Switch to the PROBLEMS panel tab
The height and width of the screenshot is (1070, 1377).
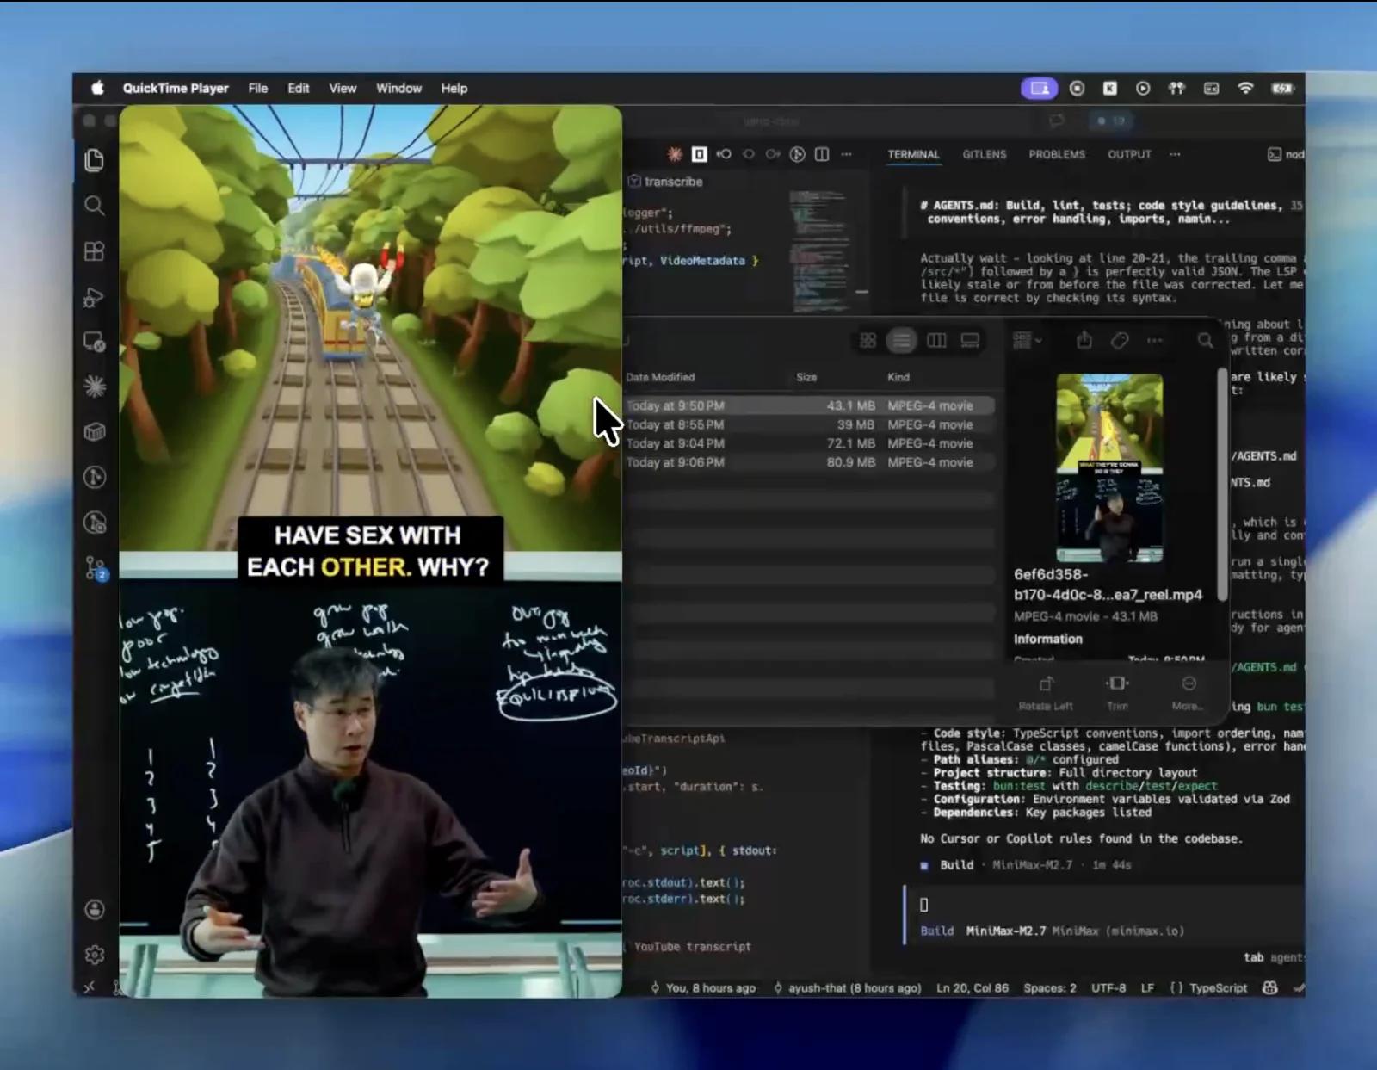pyautogui.click(x=1057, y=154)
